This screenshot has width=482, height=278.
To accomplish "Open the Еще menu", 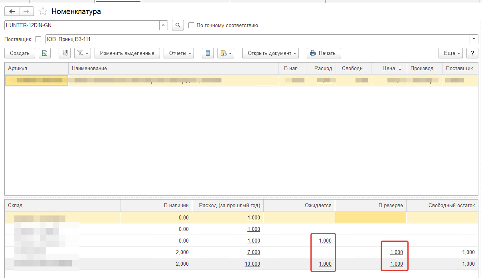I will [450, 53].
